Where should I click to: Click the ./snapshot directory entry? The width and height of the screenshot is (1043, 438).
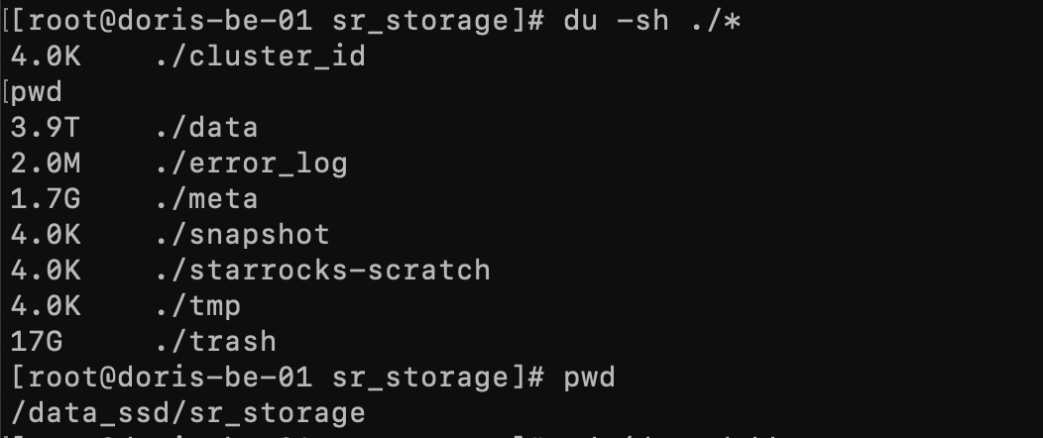(242, 235)
